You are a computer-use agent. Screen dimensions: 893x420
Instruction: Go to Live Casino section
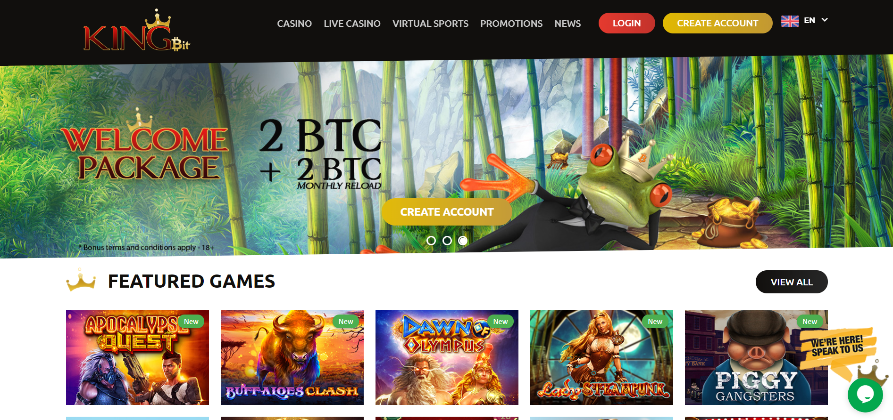[352, 24]
